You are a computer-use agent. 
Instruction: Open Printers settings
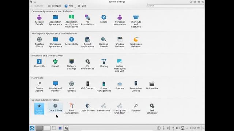click(x=120, y=85)
